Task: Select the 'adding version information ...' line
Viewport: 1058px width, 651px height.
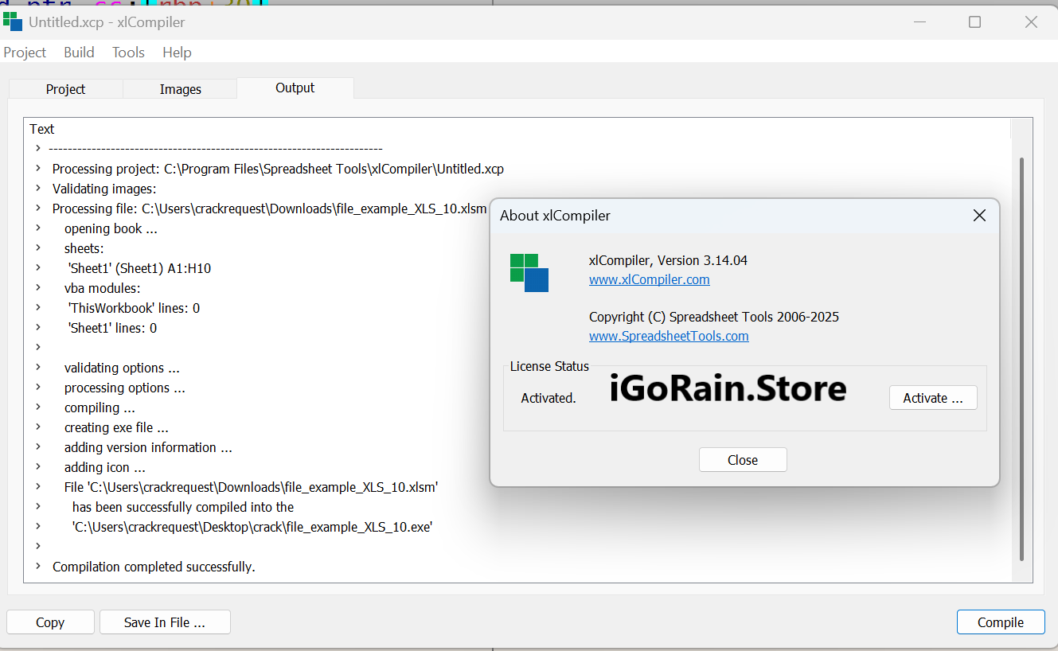Action: coord(148,447)
